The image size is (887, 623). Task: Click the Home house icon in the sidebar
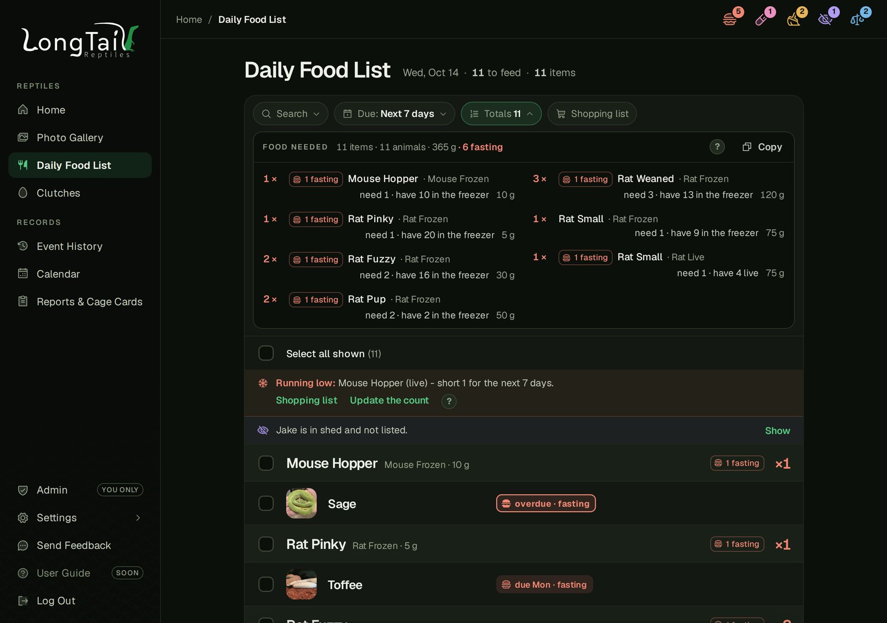click(x=23, y=110)
